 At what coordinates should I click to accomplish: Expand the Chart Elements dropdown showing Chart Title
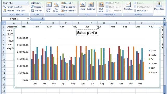pos(27,3)
